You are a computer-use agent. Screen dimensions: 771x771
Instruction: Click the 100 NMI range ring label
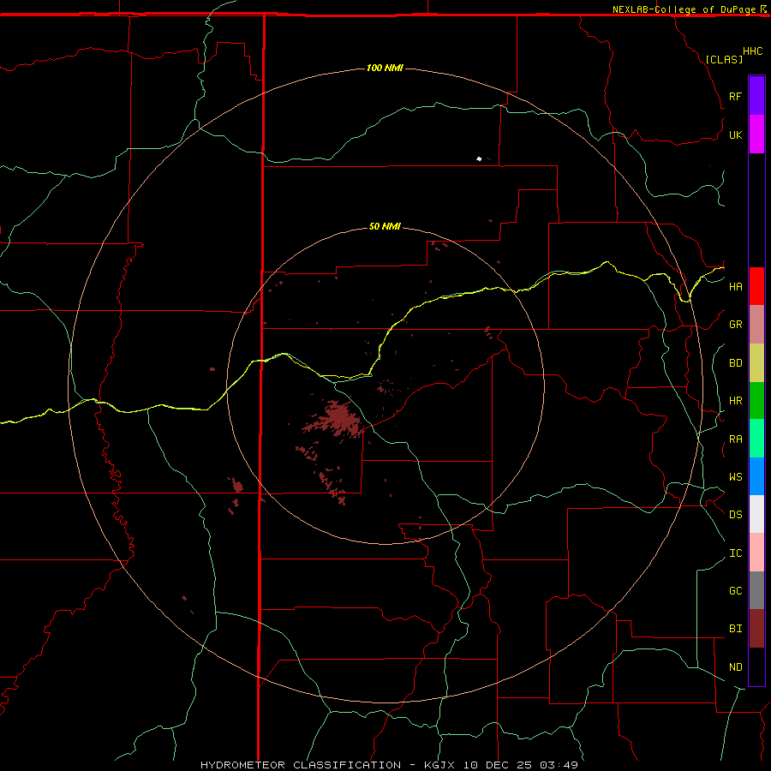pos(385,68)
